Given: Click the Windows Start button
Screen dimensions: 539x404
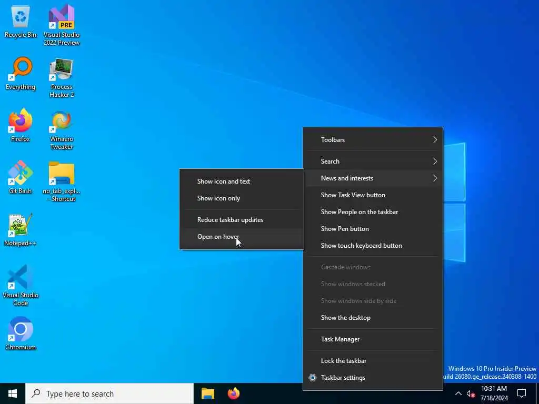Looking at the screenshot, I should [13, 393].
